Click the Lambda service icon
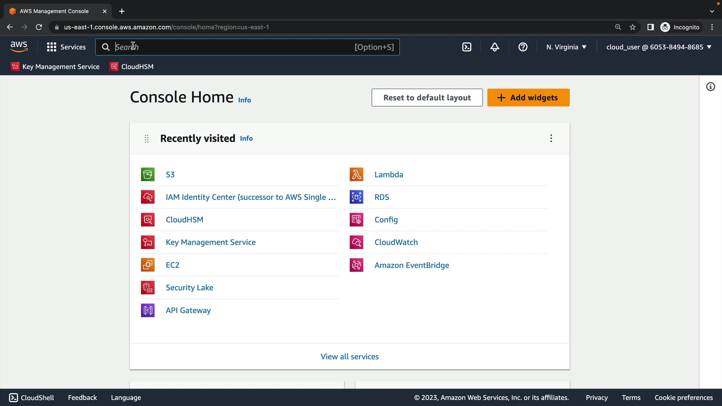Image resolution: width=722 pixels, height=406 pixels. coord(356,174)
